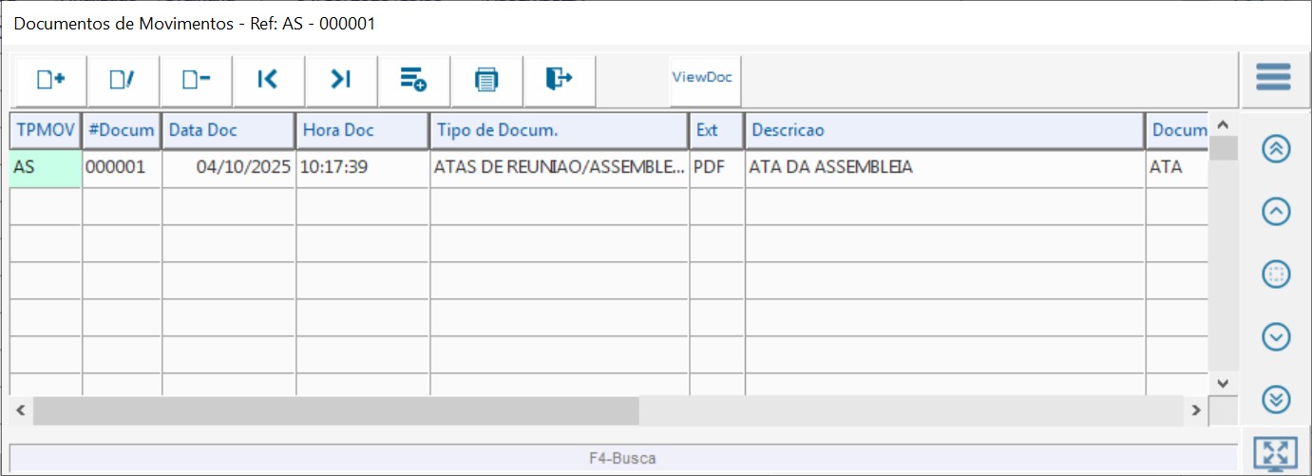Click the fullscreen expand icon
The height and width of the screenshot is (476, 1312).
coord(1275,454)
